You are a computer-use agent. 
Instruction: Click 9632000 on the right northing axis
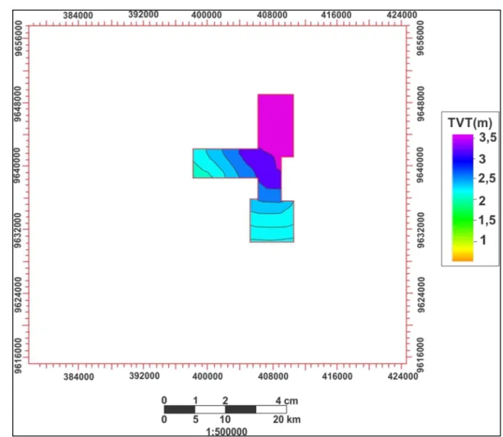coord(421,230)
